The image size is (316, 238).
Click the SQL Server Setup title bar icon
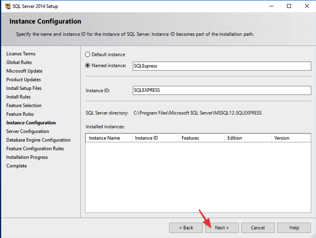(7, 6)
